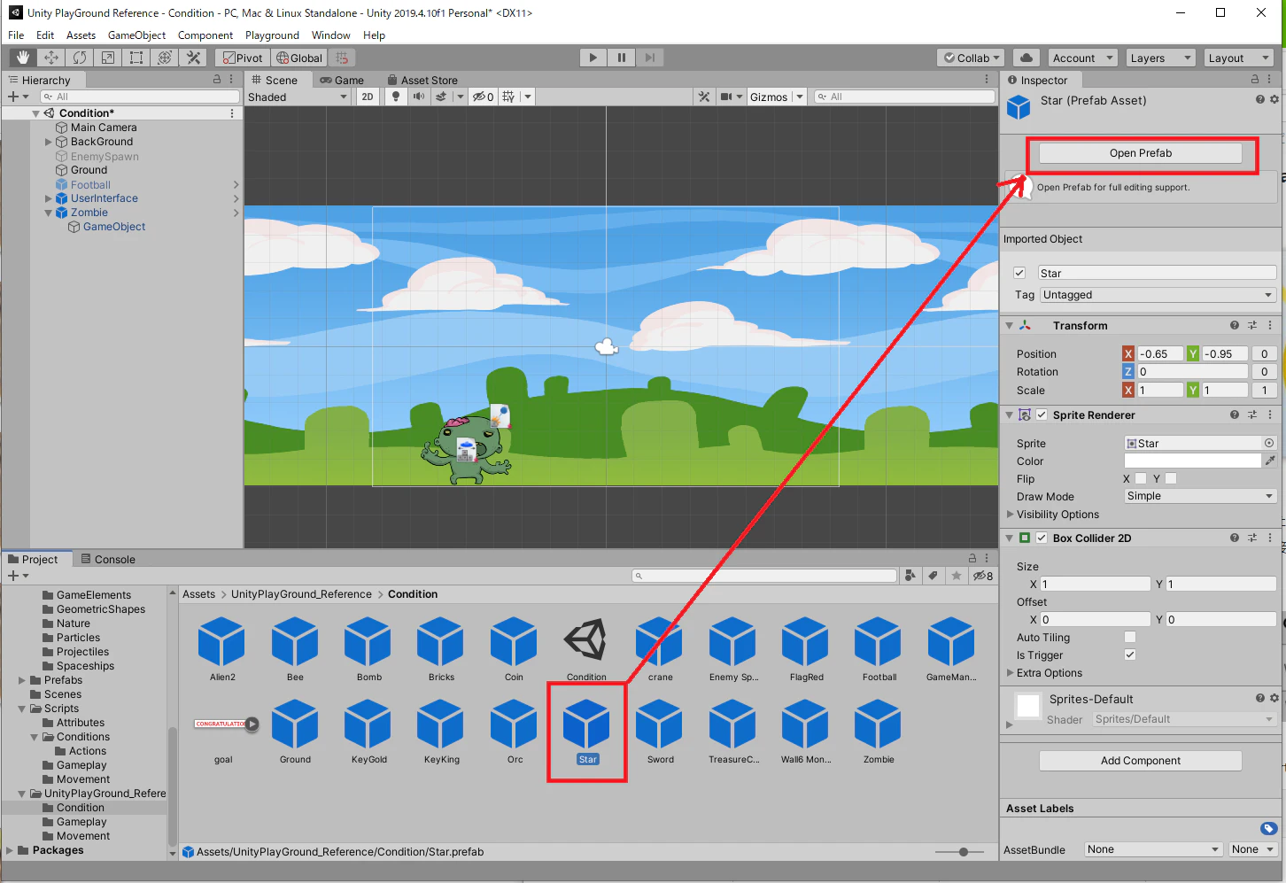Open the Tag dropdown

click(1158, 295)
